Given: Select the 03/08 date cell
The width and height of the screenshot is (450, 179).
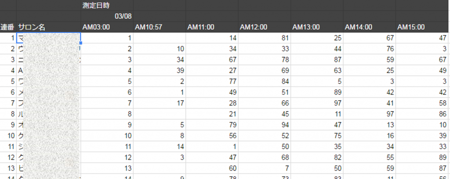Looking at the screenshot, I should click(x=107, y=16).
